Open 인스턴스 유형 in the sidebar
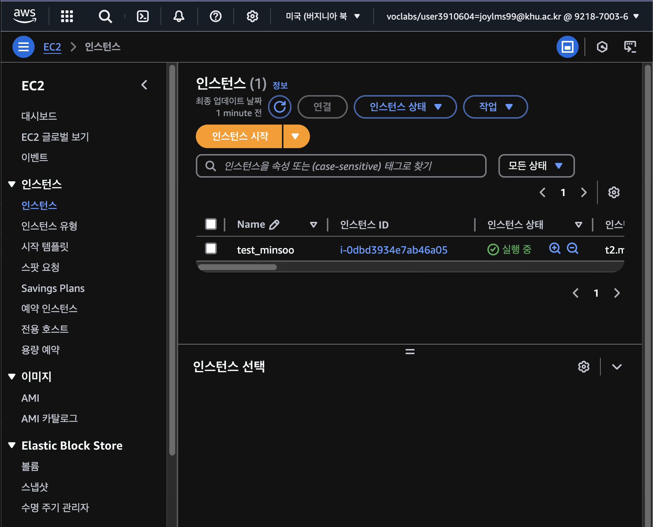The height and width of the screenshot is (527, 653). 49,226
